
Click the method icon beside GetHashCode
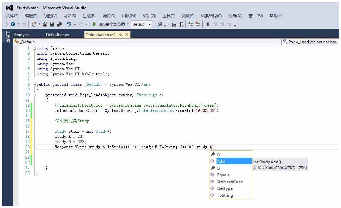pos(212,182)
